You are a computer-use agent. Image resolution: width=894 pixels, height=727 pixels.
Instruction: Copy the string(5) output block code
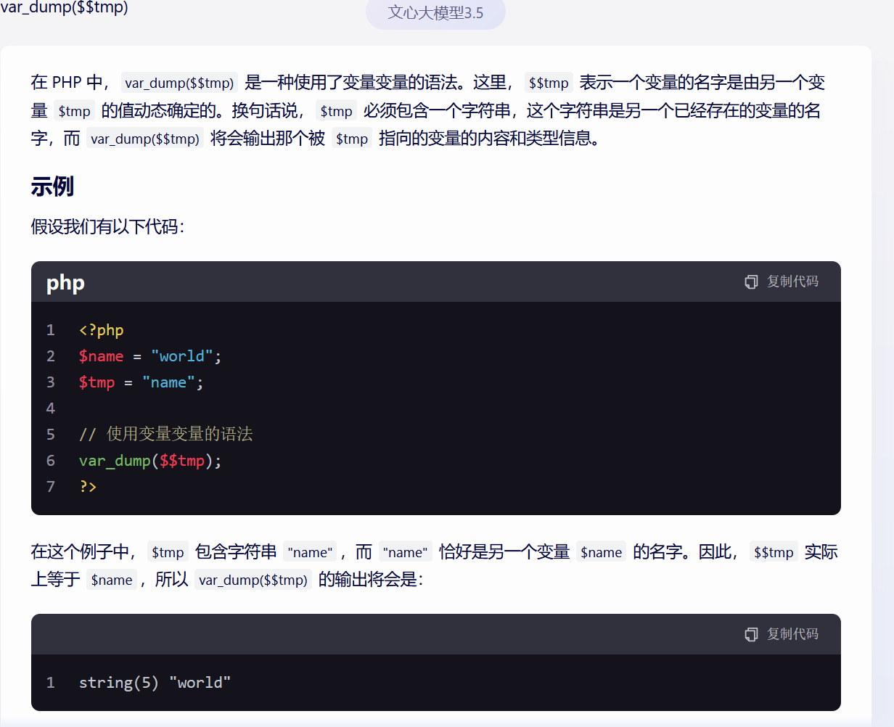782,634
